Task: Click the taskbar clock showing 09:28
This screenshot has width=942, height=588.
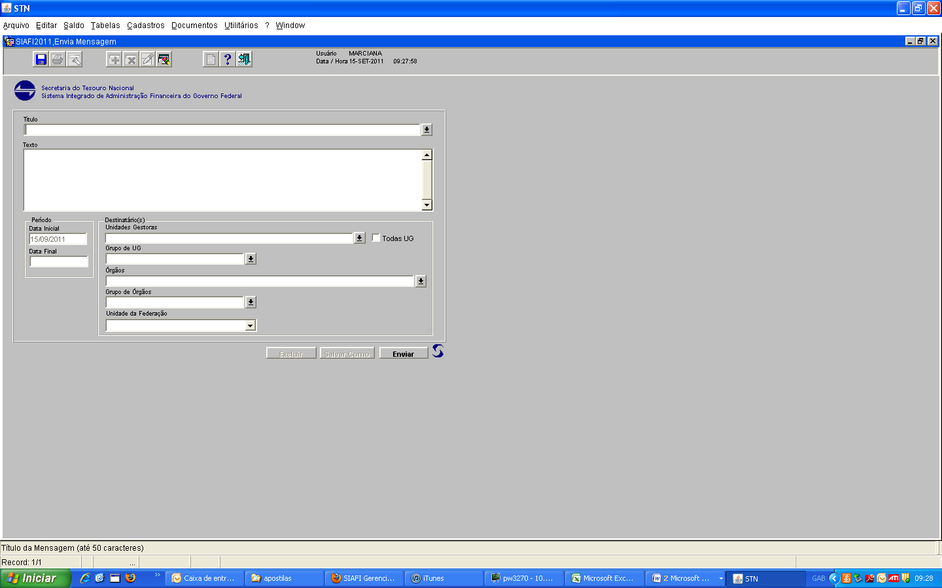Action: click(x=924, y=578)
